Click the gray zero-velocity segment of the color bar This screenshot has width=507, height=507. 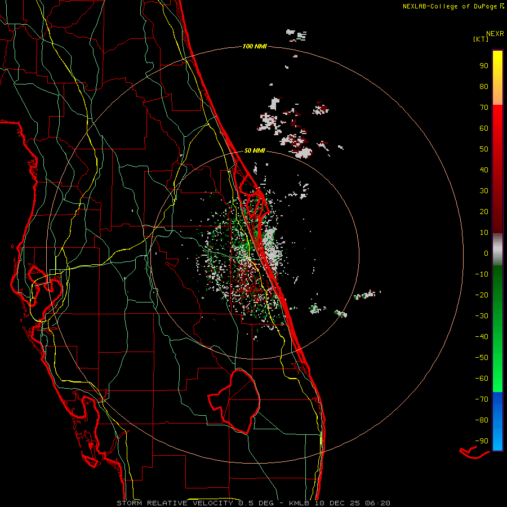pyautogui.click(x=497, y=250)
